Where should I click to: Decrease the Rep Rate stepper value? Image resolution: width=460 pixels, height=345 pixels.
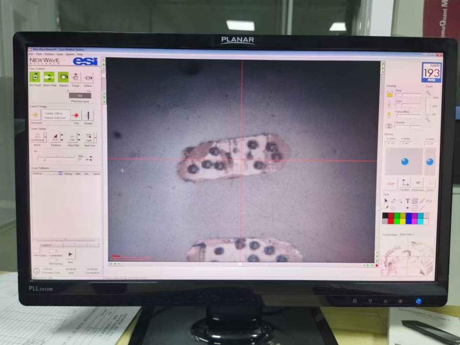[x=79, y=140]
